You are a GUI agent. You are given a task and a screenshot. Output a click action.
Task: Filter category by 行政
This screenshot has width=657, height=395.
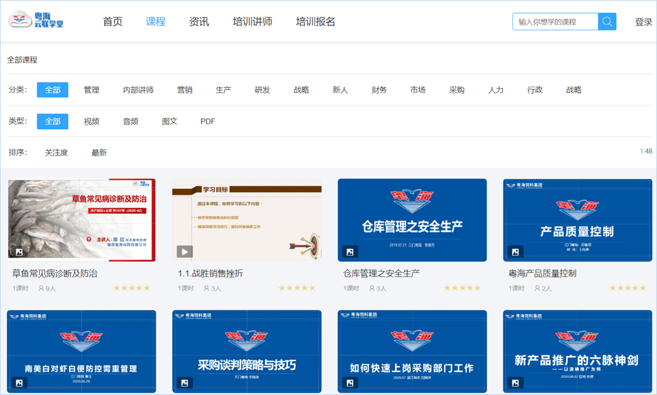[x=535, y=90]
